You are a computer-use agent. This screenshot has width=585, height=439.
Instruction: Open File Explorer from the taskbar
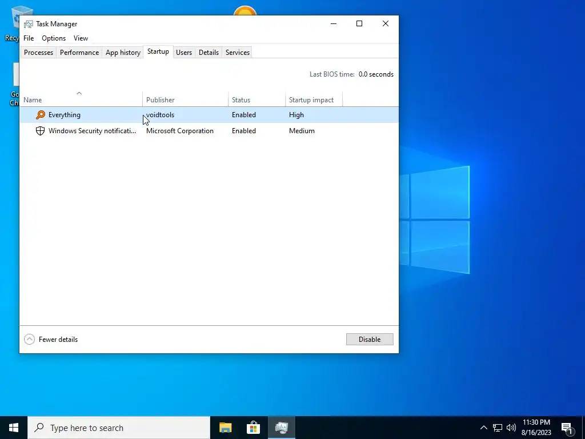[225, 428]
